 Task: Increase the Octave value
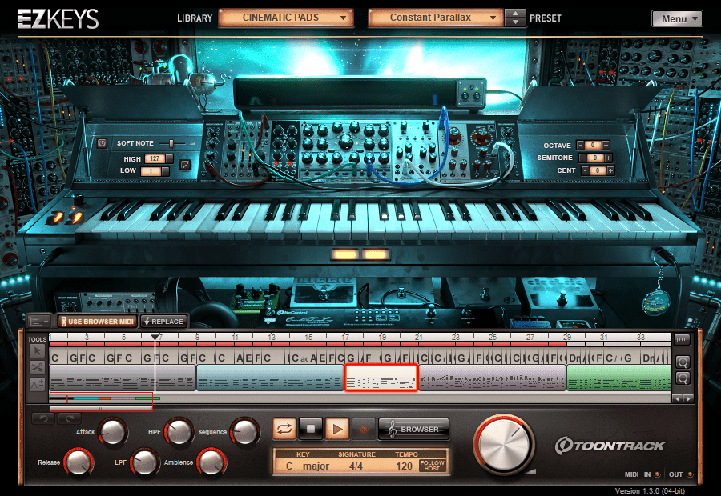click(x=606, y=145)
